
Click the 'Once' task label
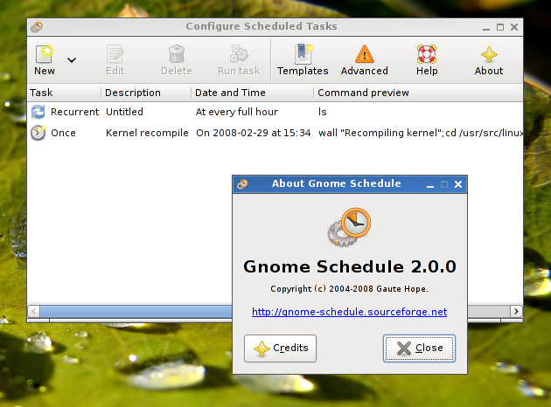[x=63, y=133]
